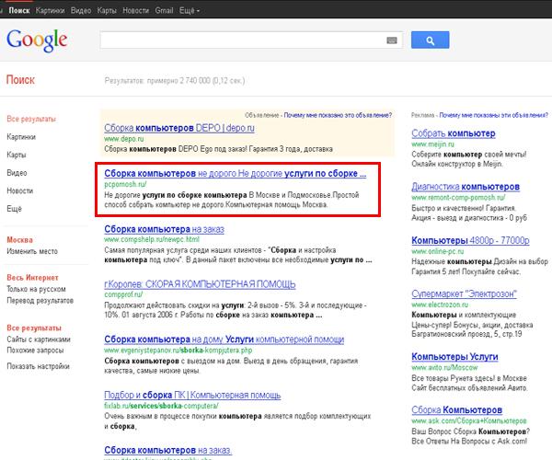Click the www.avito.ru/Moscow green URL
Screen dimensions: 552x460
pos(444,367)
